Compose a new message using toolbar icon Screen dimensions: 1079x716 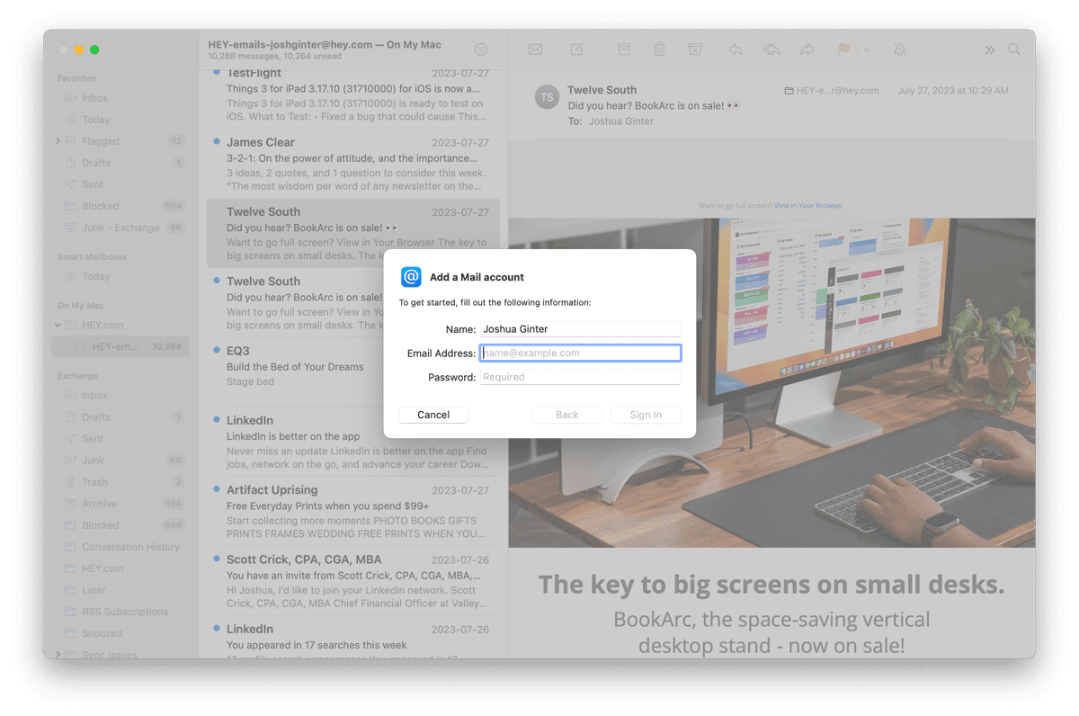pos(576,49)
